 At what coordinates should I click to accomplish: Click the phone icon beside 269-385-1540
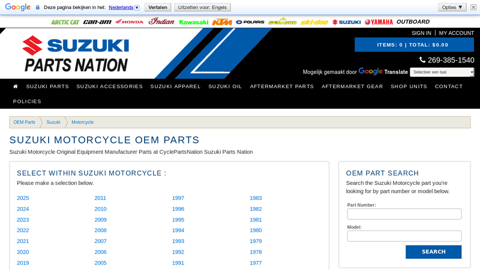pyautogui.click(x=422, y=59)
